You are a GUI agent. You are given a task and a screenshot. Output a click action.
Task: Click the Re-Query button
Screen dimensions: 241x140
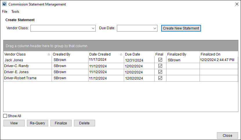(x=38, y=123)
